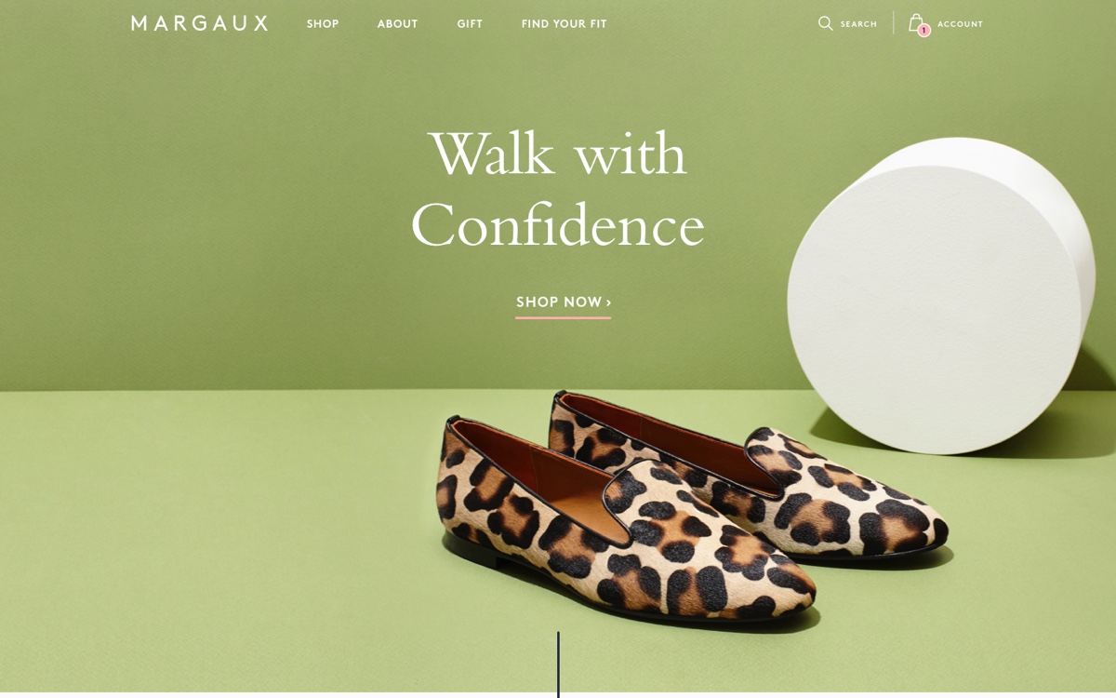This screenshot has height=698, width=1116.
Task: Click the vertical scroll indicator line
Action: (x=558, y=664)
